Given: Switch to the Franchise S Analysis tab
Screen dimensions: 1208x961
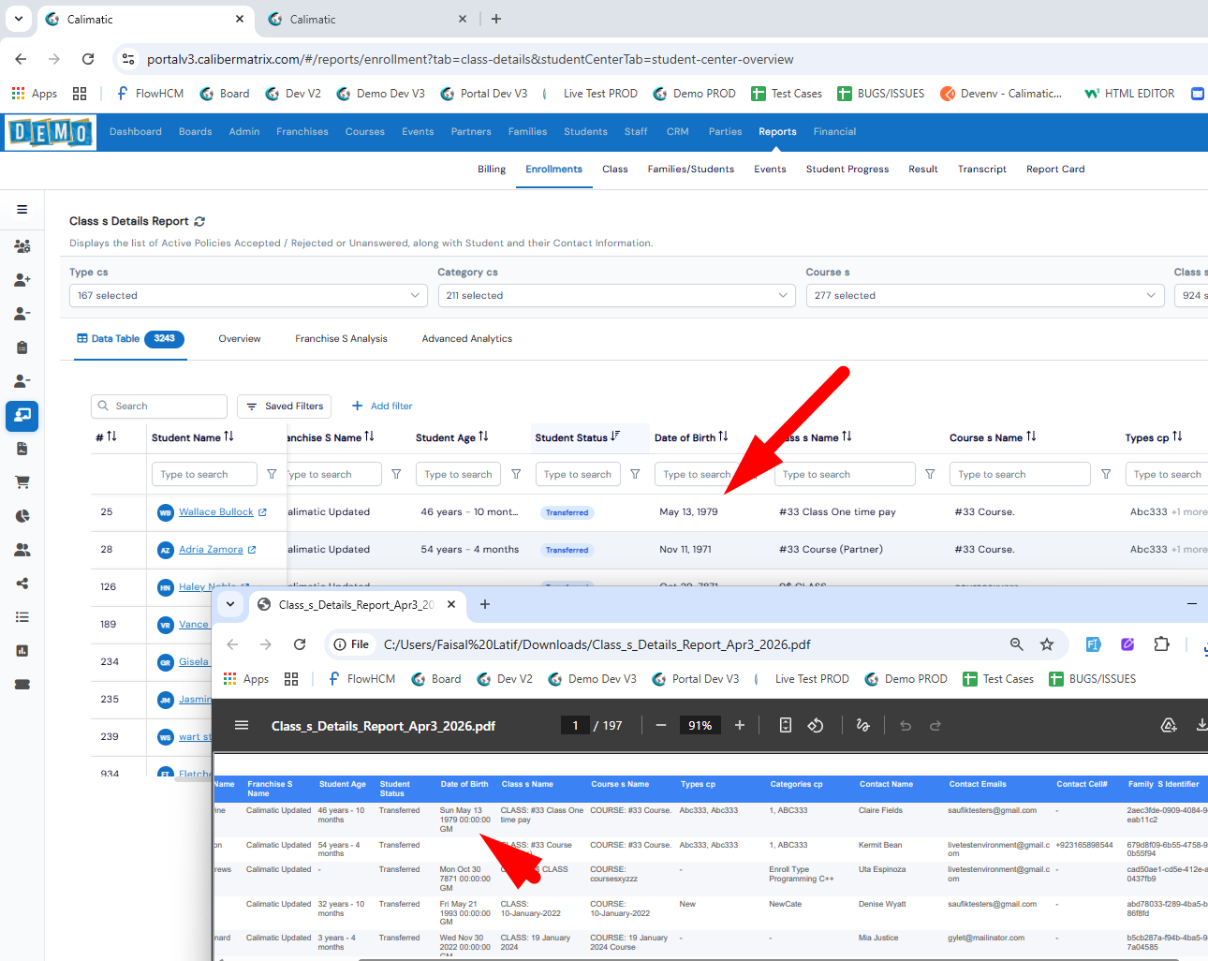Looking at the screenshot, I should pos(341,339).
